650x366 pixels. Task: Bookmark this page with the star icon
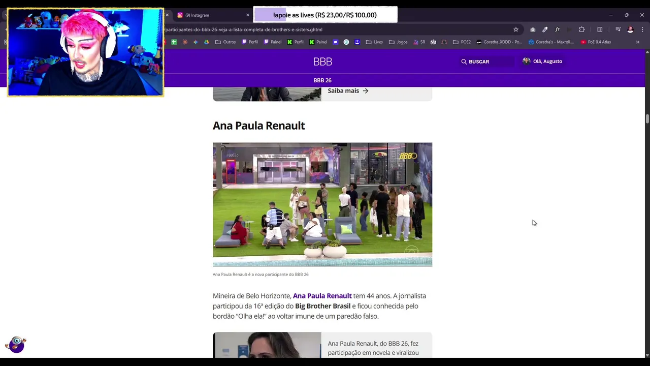516,29
